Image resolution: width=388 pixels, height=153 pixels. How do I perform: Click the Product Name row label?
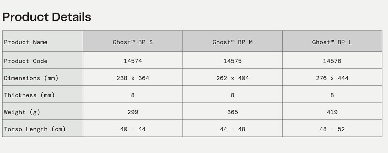(26, 42)
